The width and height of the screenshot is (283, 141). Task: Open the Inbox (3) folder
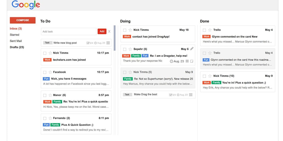pyautogui.click(x=16, y=29)
